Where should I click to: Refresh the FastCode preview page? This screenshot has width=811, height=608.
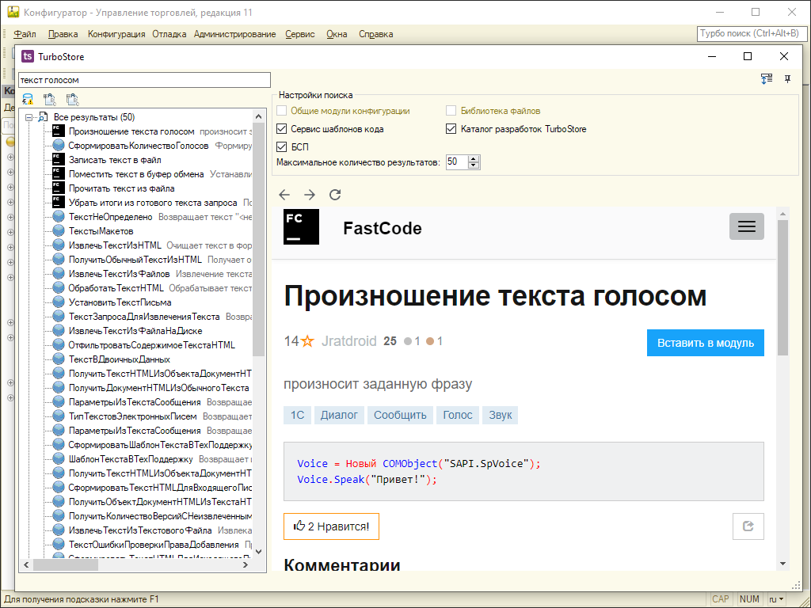(333, 194)
